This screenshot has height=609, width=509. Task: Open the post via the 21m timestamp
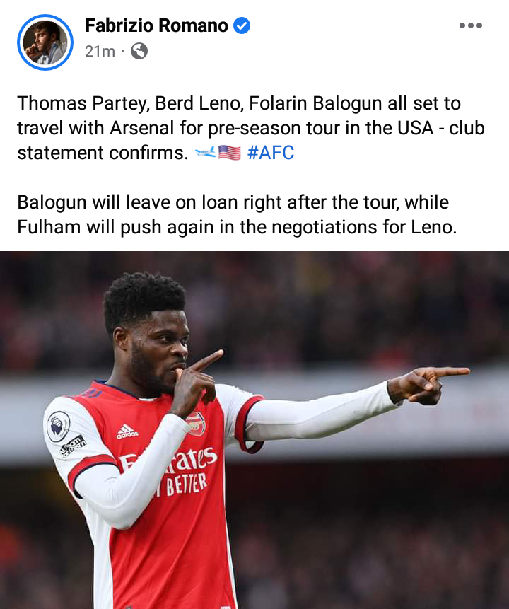tap(100, 51)
